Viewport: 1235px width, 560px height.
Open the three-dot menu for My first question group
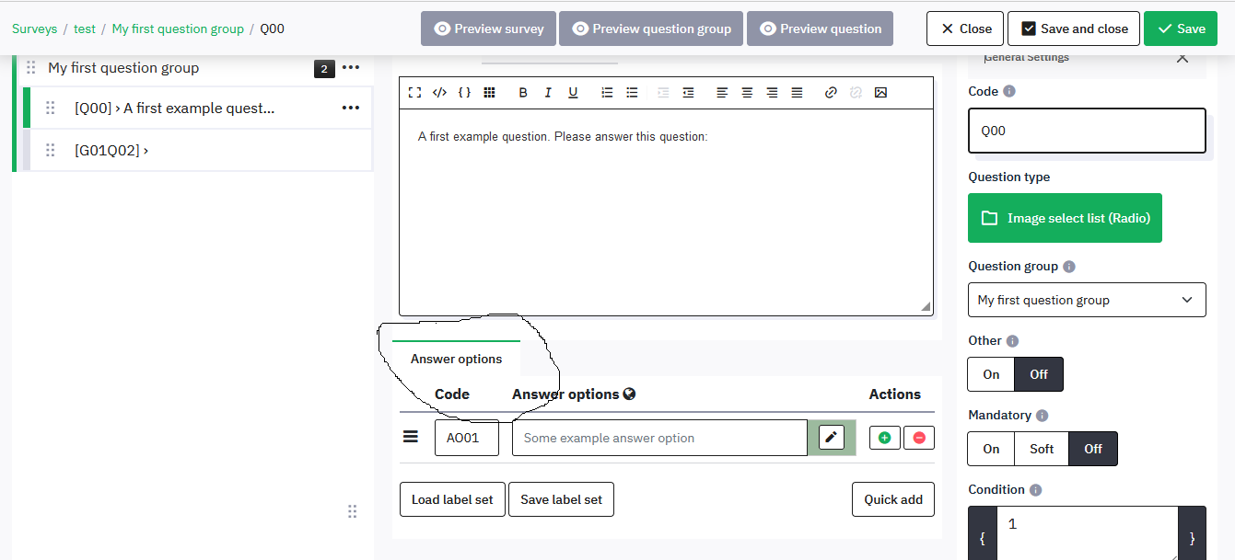[351, 68]
